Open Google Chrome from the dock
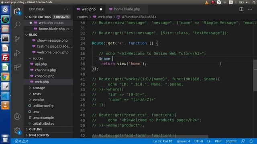 5,77
